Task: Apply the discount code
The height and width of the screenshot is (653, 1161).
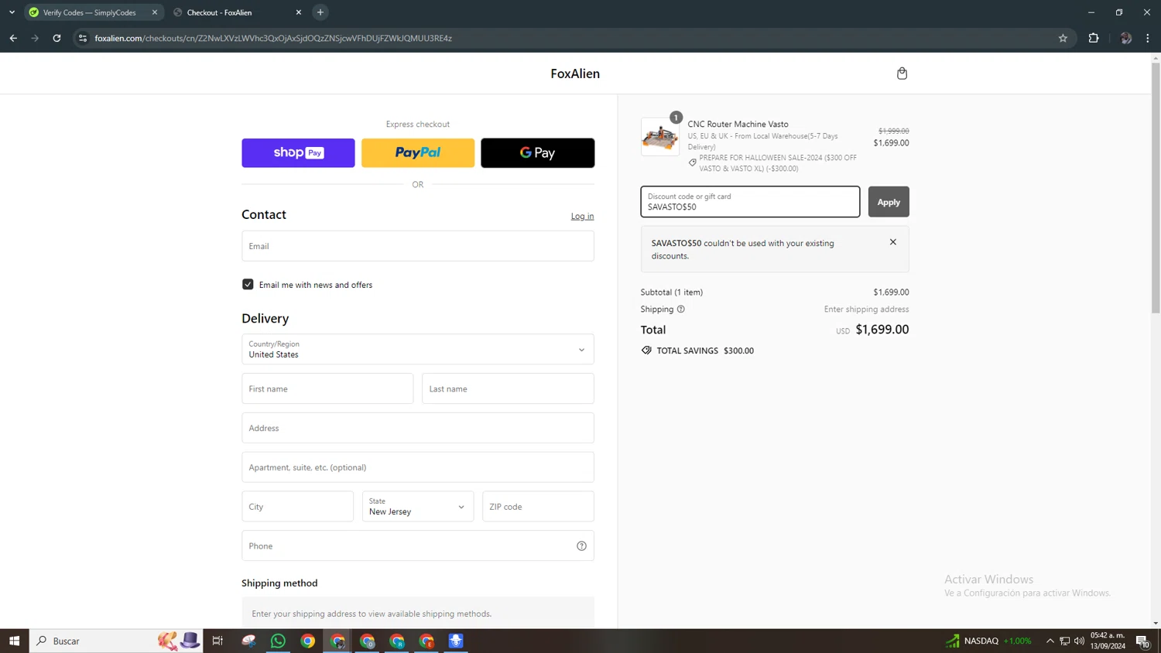Action: (x=889, y=202)
